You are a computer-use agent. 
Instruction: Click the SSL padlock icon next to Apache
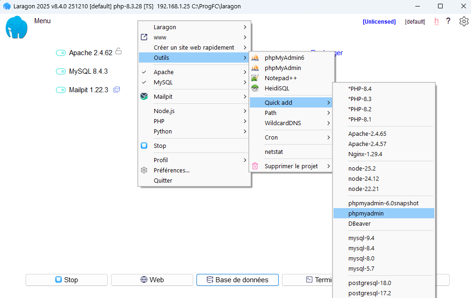(x=118, y=52)
